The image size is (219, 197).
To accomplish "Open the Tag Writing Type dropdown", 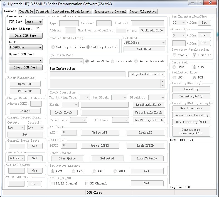I will click(x=84, y=97).
